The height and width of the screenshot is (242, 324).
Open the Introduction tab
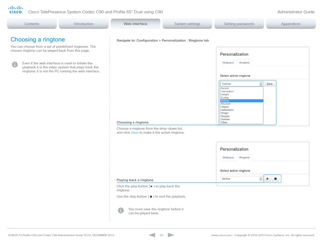pos(84,24)
